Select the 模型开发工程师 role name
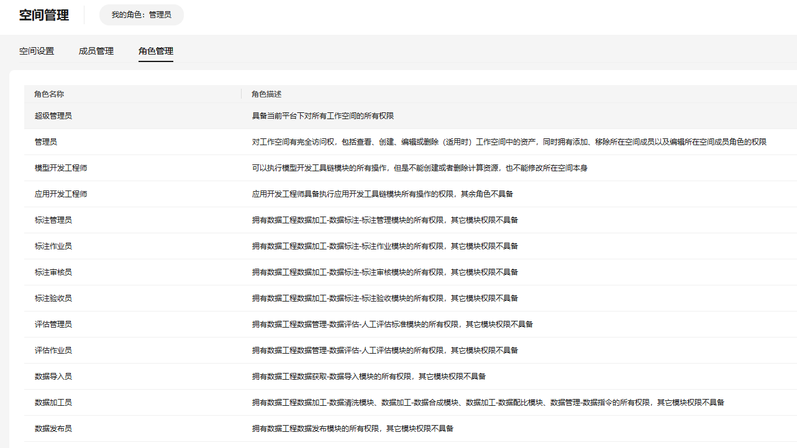The width and height of the screenshot is (797, 448). [61, 168]
